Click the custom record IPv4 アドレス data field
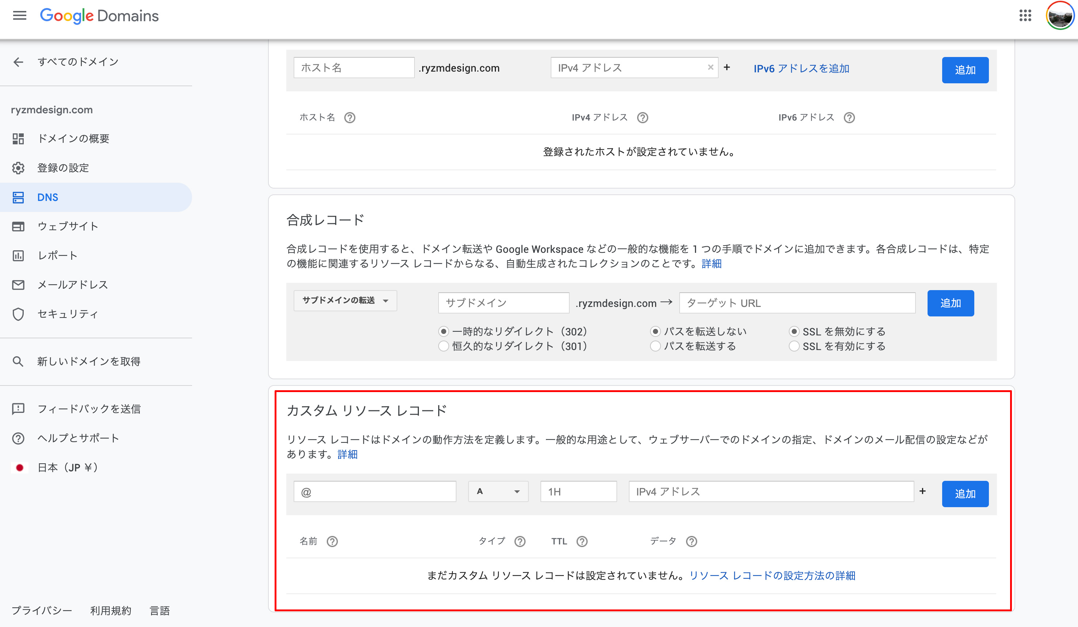The width and height of the screenshot is (1078, 627). click(771, 491)
